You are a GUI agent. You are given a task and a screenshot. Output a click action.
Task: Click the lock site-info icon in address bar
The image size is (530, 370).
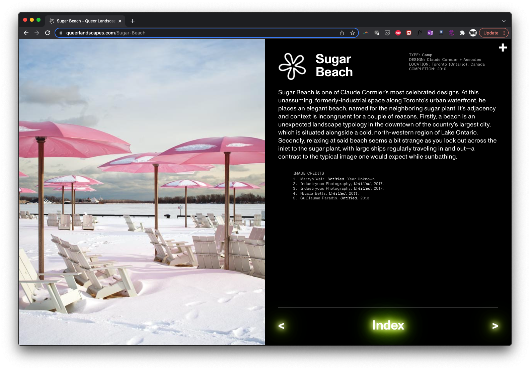[61, 33]
